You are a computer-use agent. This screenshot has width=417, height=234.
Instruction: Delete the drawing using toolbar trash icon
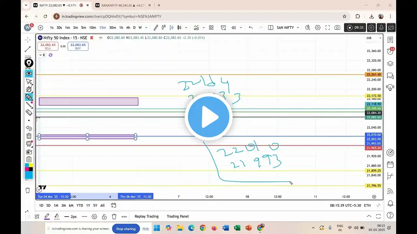coord(114,216)
